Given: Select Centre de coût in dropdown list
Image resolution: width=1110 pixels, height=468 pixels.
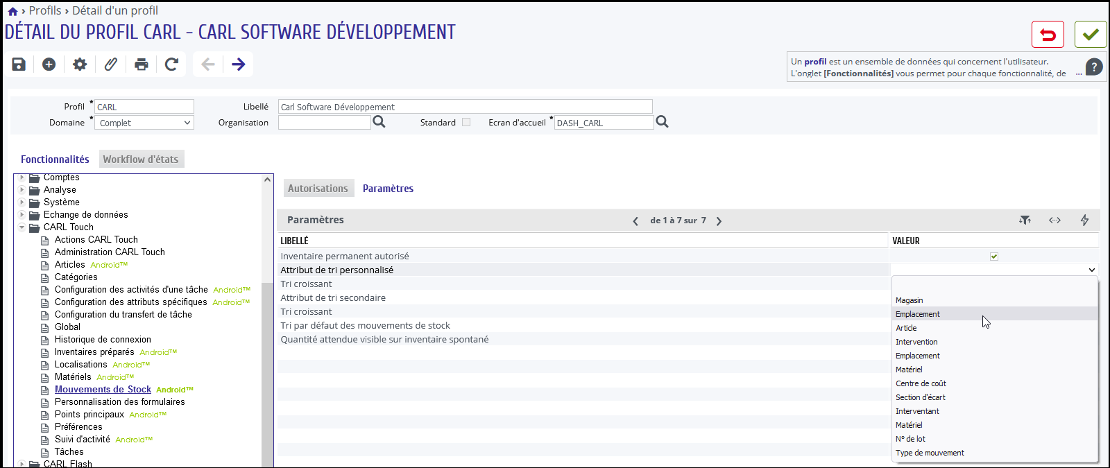Looking at the screenshot, I should click(921, 383).
